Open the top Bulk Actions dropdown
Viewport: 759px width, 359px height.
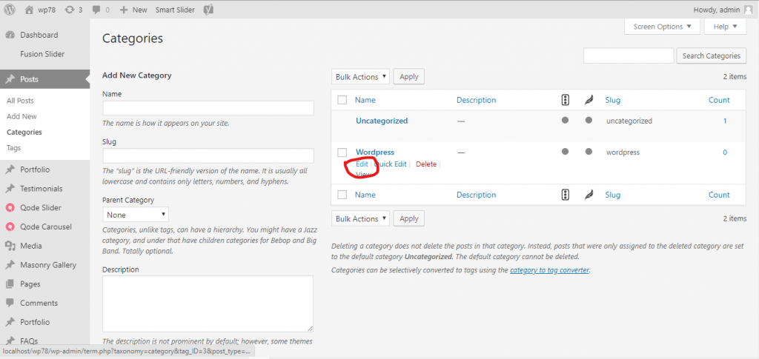click(361, 76)
